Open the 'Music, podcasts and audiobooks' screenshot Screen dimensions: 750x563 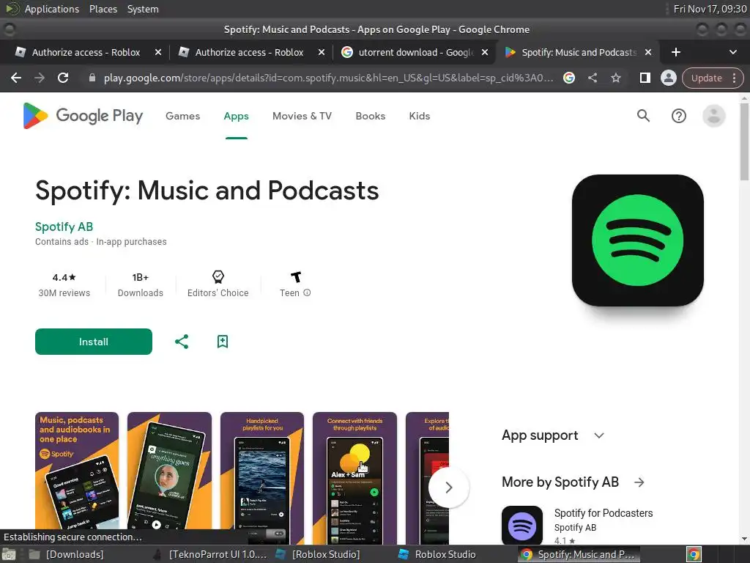[x=76, y=478]
